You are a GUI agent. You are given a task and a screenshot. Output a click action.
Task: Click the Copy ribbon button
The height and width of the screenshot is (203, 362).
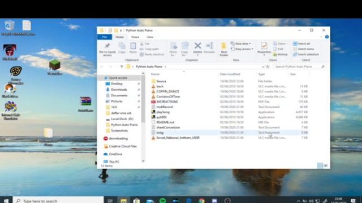[122, 48]
